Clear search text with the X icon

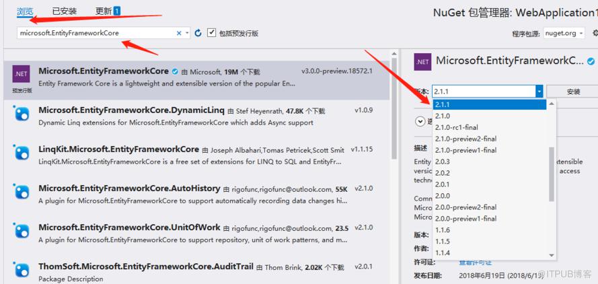tap(179, 33)
